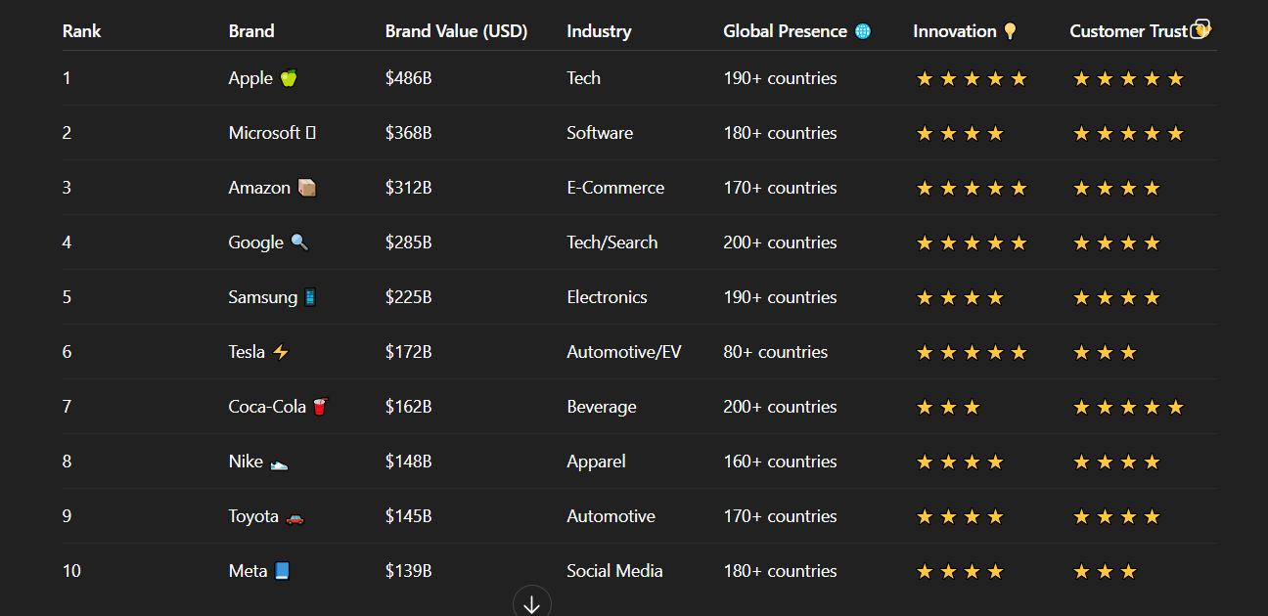Click the globe icon in Global Presence header
Image resolution: width=1268 pixels, height=616 pixels.
(x=862, y=31)
